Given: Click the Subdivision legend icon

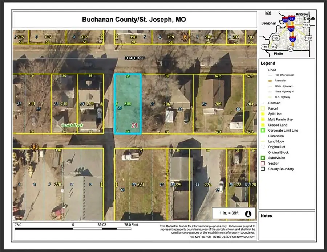Looking at the screenshot, I should [262, 158].
